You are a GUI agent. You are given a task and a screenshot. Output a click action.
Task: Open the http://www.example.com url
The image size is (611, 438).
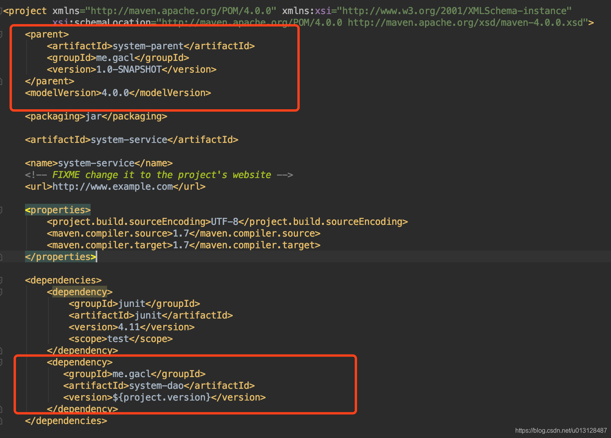[x=113, y=187]
